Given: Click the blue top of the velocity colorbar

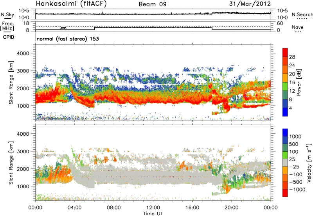Looking at the screenshot, I should 285,133.
